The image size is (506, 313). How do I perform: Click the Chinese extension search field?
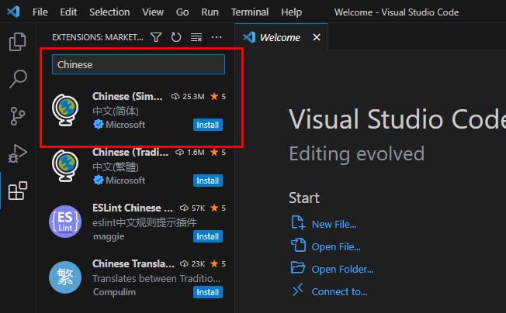pos(138,64)
